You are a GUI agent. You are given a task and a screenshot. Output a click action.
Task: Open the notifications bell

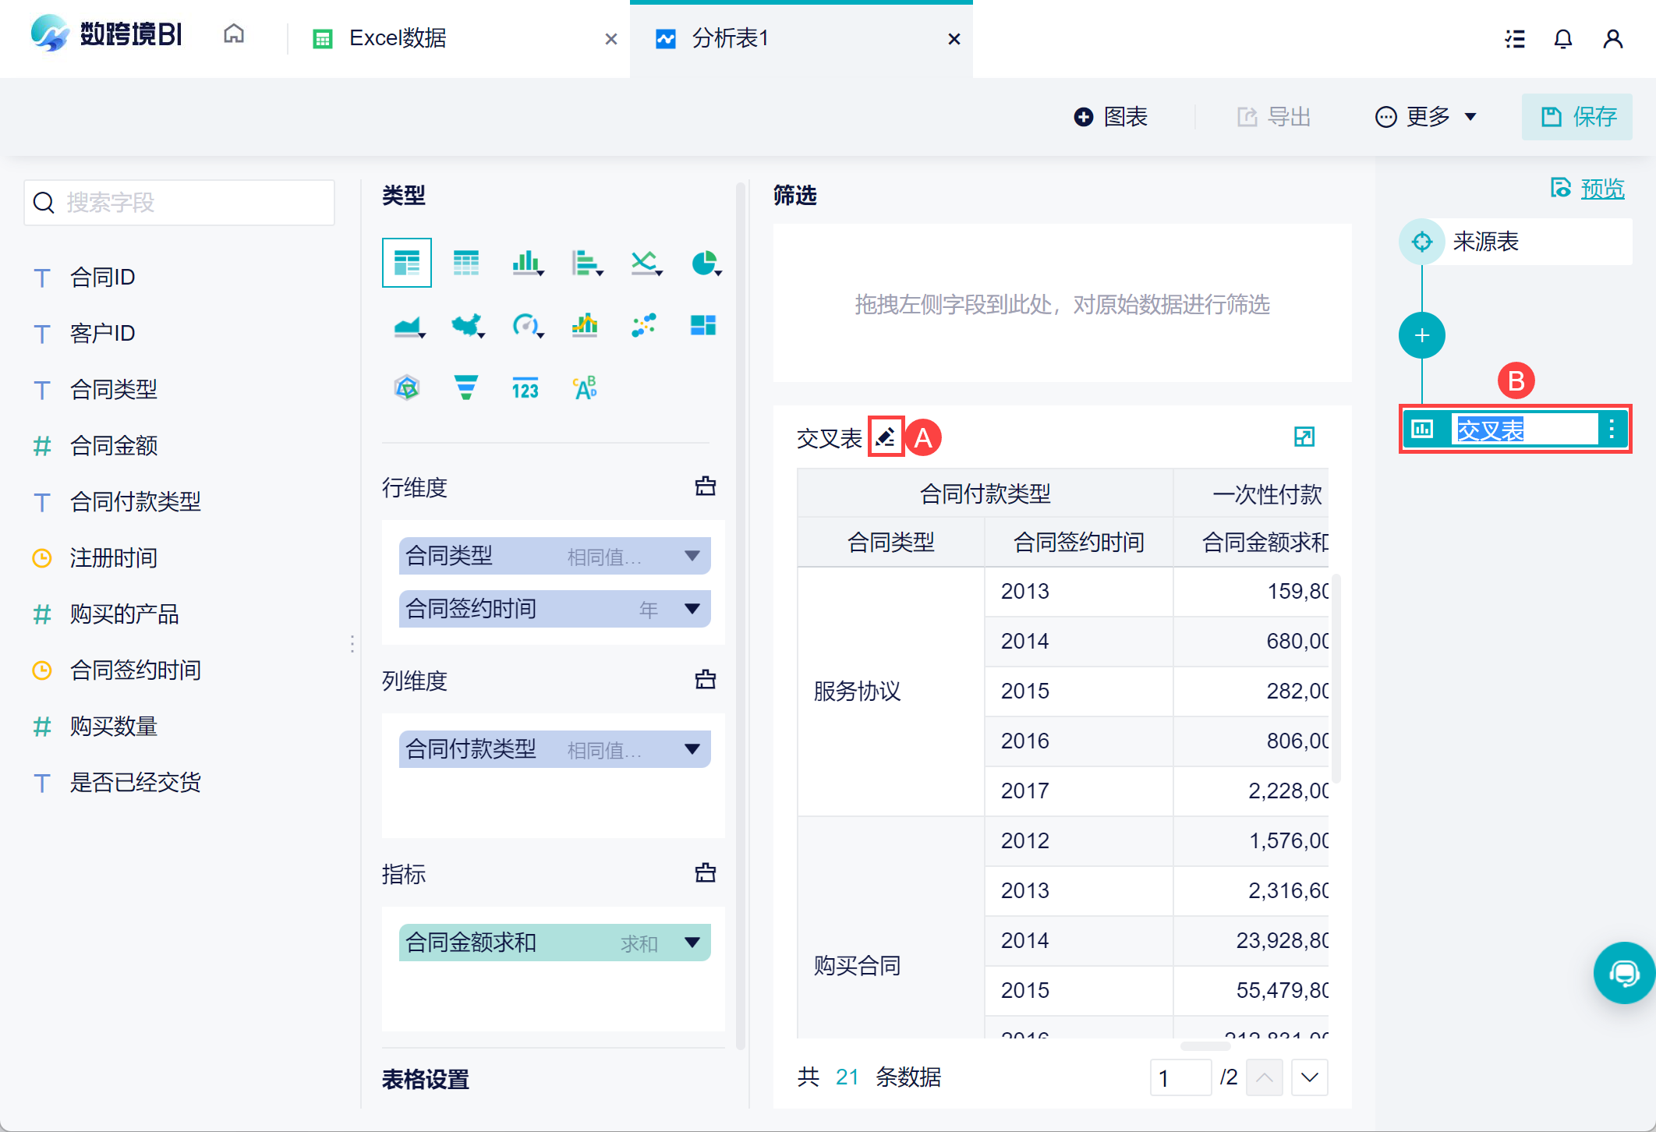(1562, 39)
